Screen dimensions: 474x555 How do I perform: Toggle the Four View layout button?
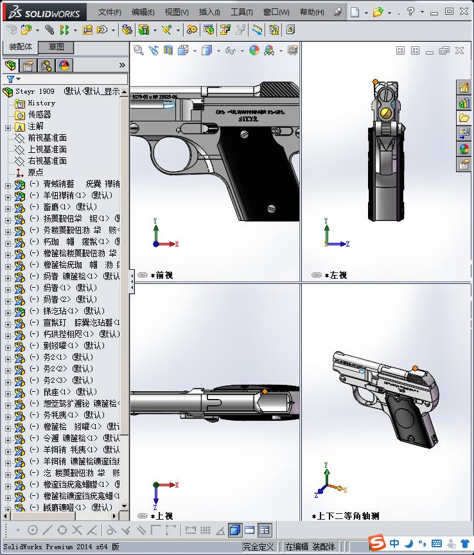(265, 530)
